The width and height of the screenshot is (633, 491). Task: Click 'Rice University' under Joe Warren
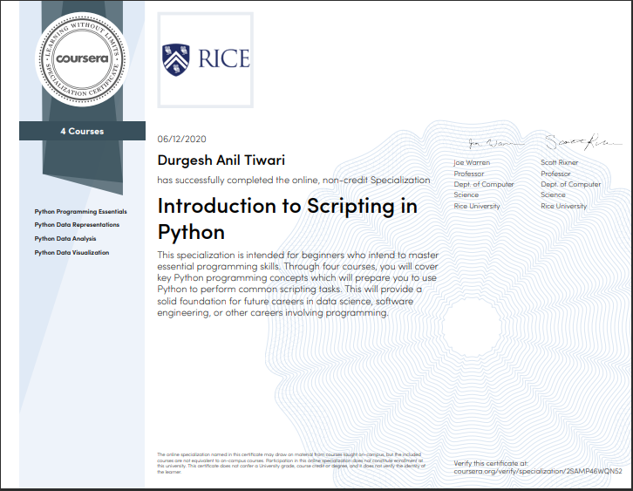[477, 206]
